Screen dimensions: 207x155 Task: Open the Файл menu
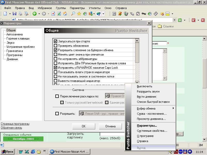click(8, 8)
